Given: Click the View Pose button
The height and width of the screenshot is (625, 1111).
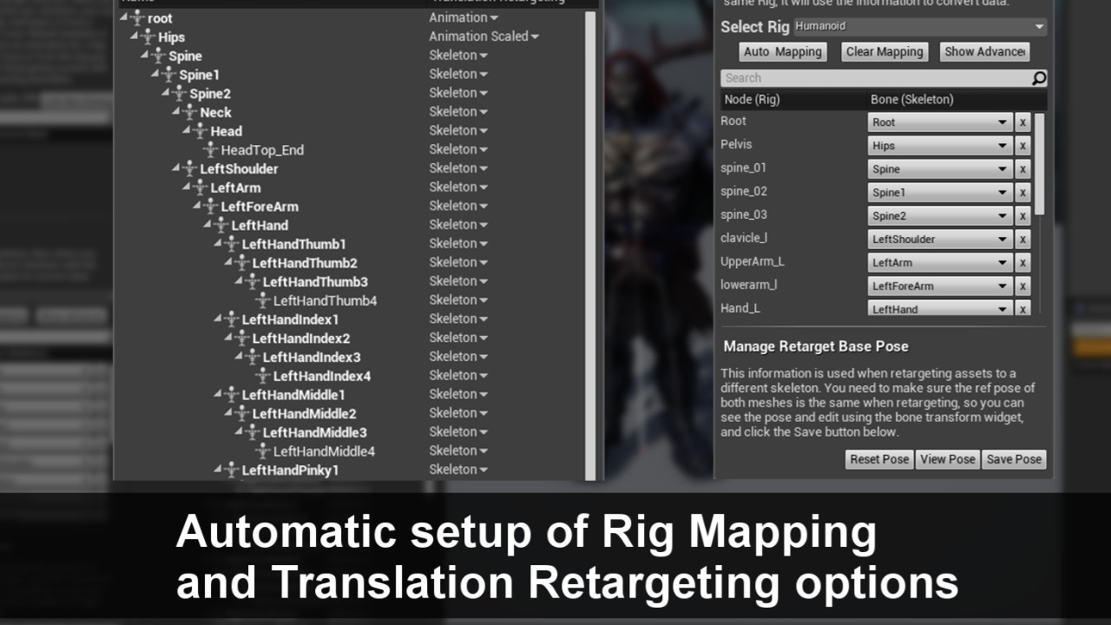Looking at the screenshot, I should click(x=948, y=459).
